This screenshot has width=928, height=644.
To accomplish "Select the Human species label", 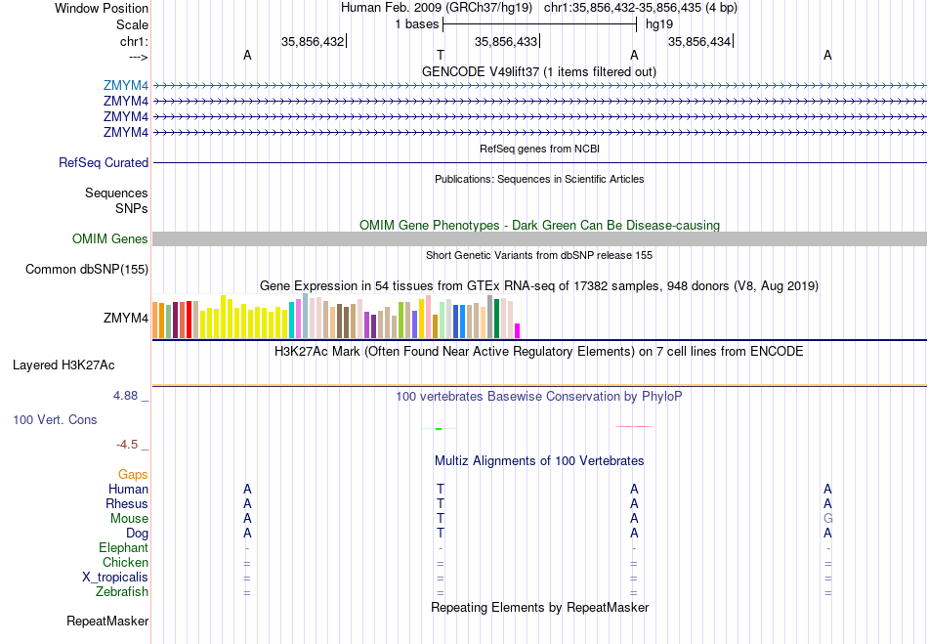I will 128,490.
